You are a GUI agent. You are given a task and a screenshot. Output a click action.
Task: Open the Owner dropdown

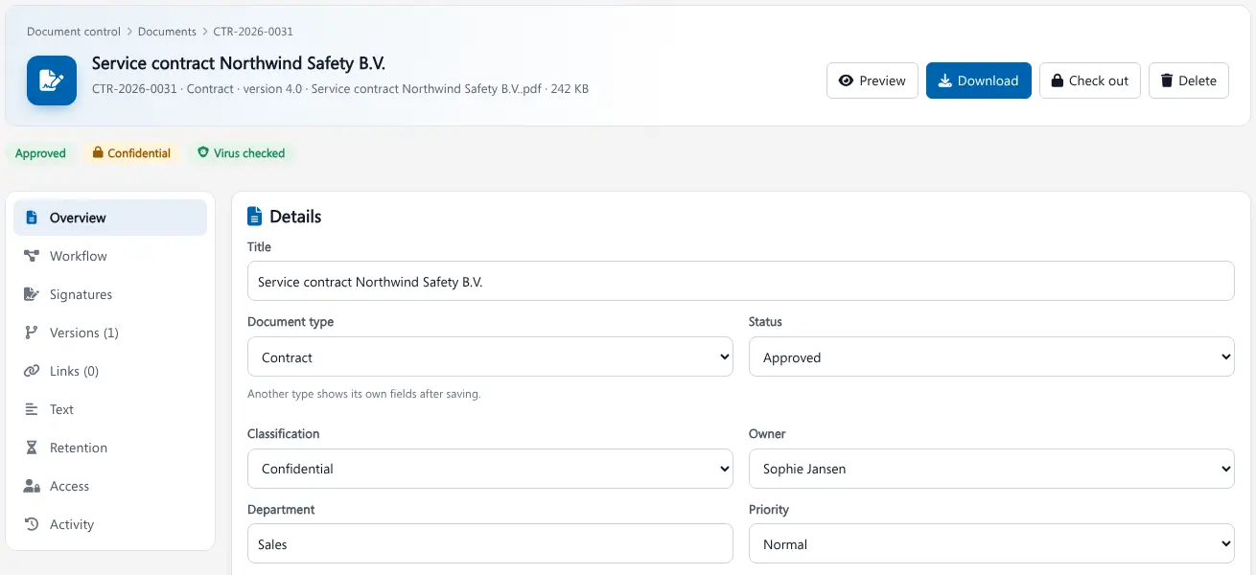(991, 469)
